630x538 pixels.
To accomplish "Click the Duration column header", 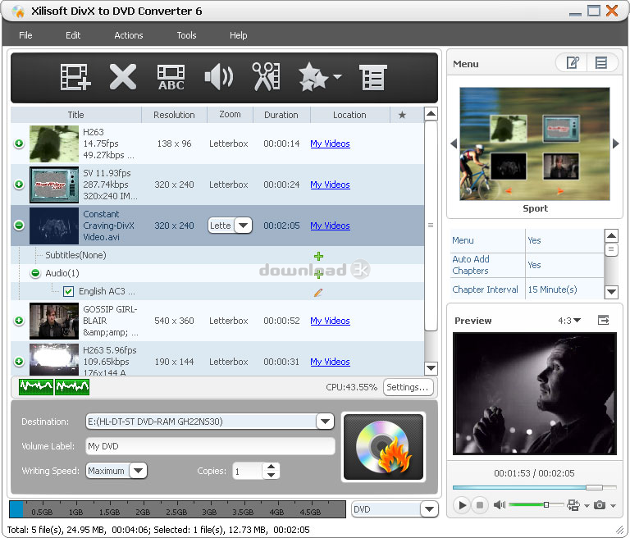I will (x=281, y=115).
